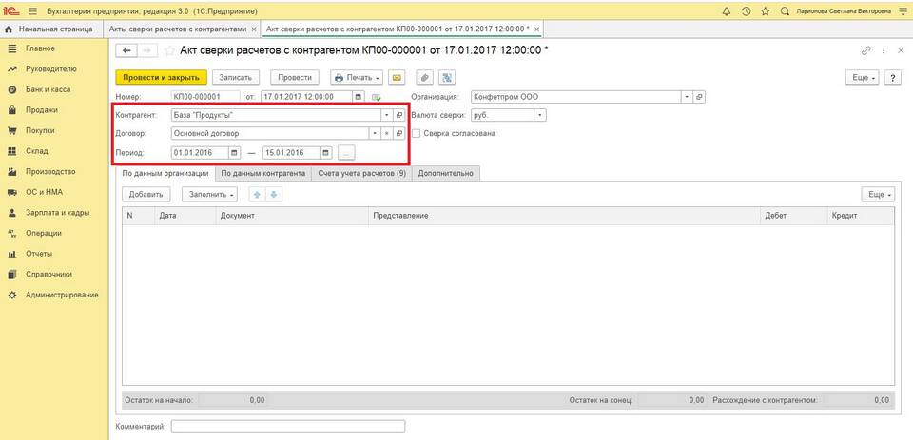The image size is (913, 440).
Task: Open the 'Валюта сверки' dropdown
Action: (x=539, y=115)
